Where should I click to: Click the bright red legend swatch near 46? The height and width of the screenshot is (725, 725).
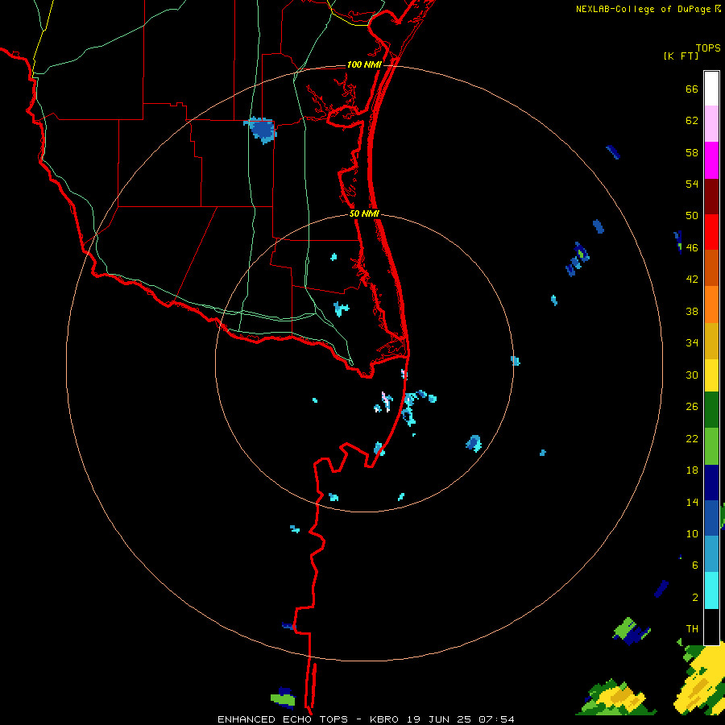pyautogui.click(x=711, y=232)
